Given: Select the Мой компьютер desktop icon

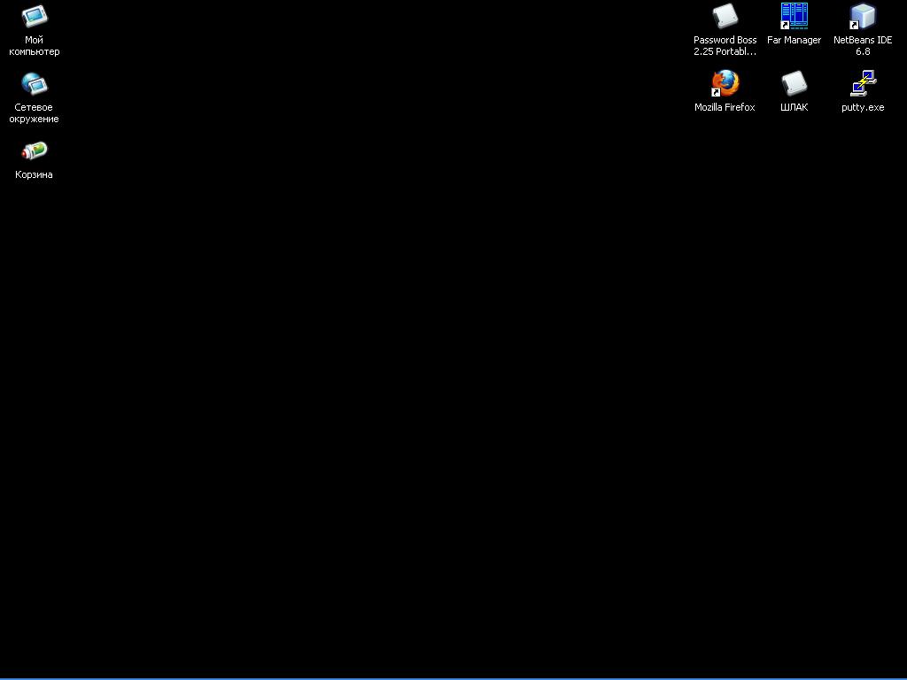Looking at the screenshot, I should pos(35,17).
